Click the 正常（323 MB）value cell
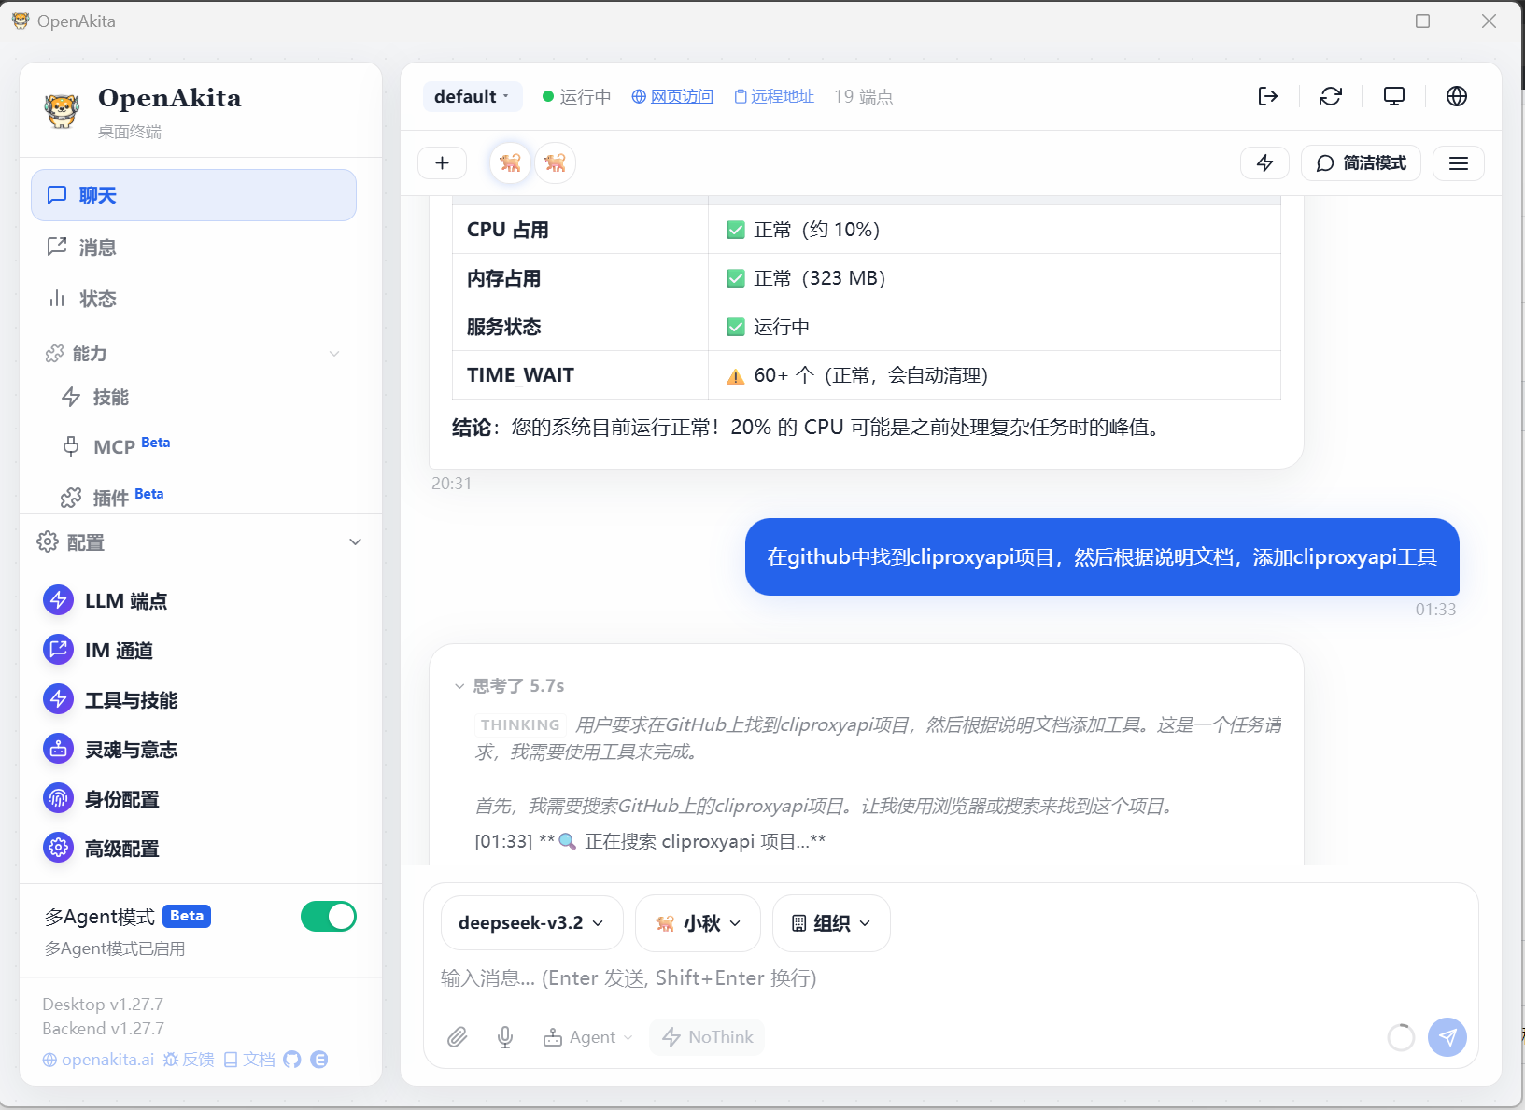 (x=995, y=278)
